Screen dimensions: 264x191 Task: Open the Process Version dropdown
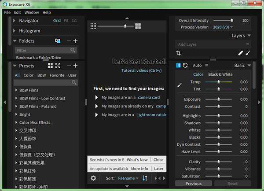click(223, 27)
